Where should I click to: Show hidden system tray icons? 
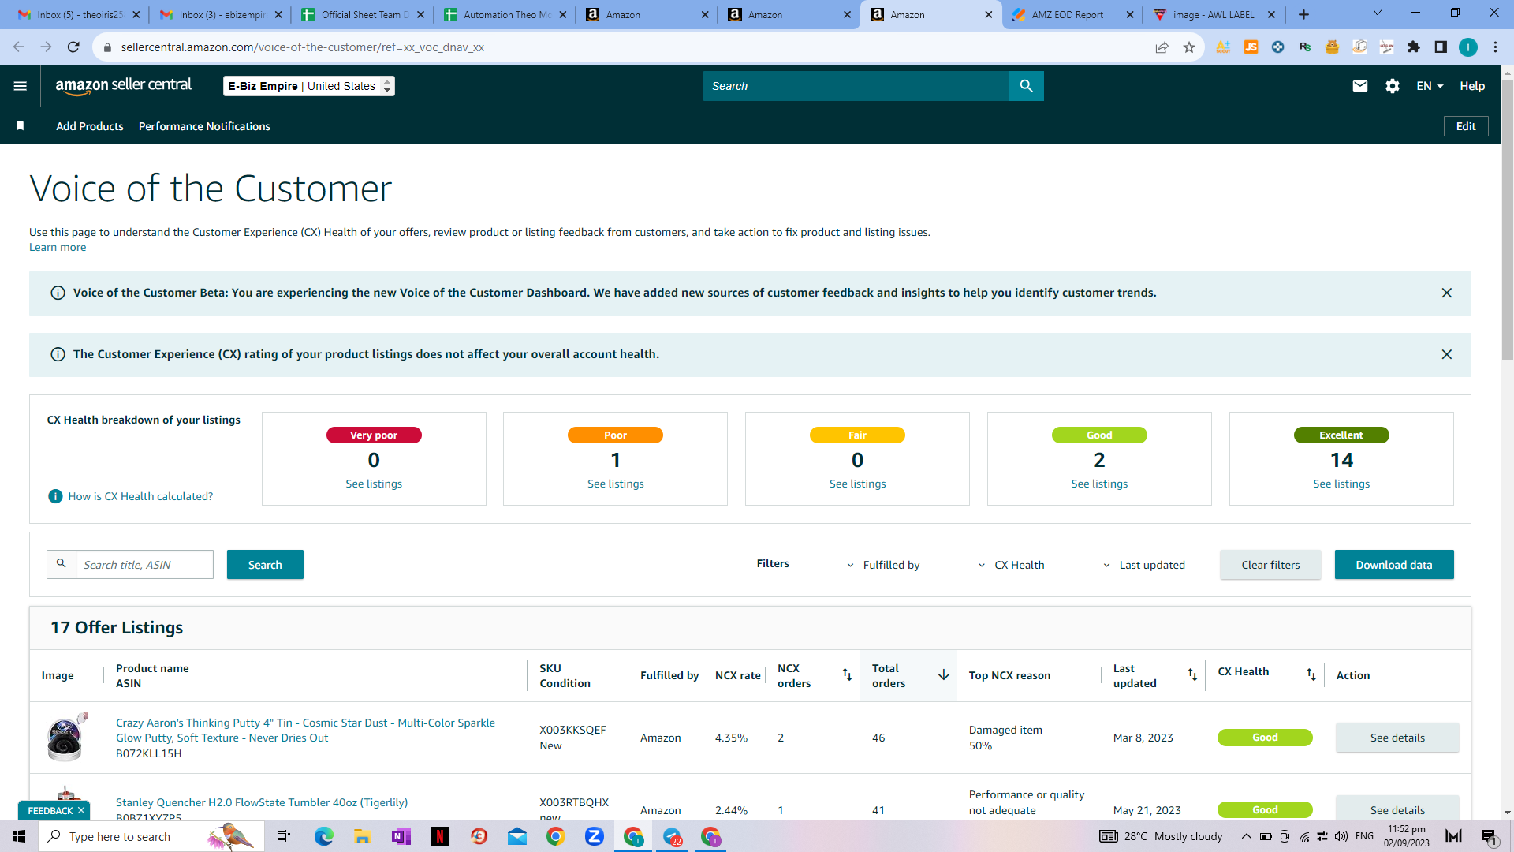click(1246, 836)
